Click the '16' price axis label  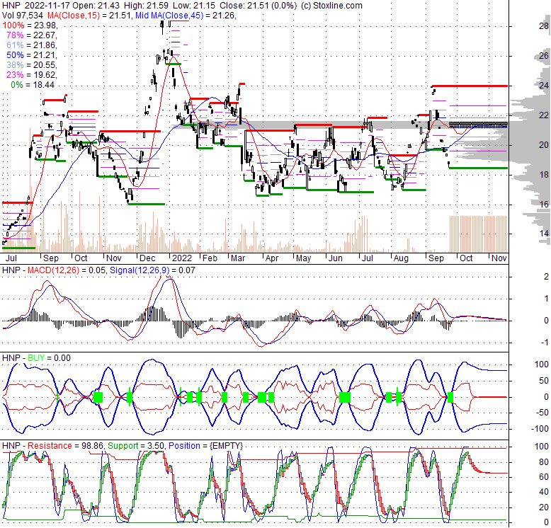coord(544,205)
